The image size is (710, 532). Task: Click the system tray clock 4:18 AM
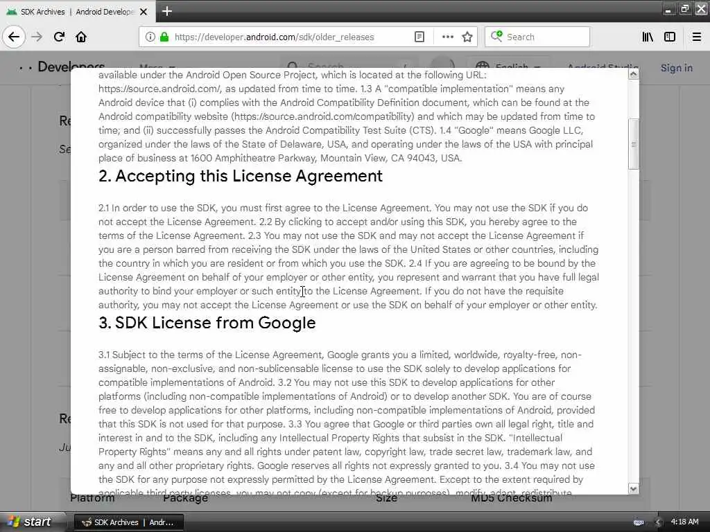click(684, 522)
